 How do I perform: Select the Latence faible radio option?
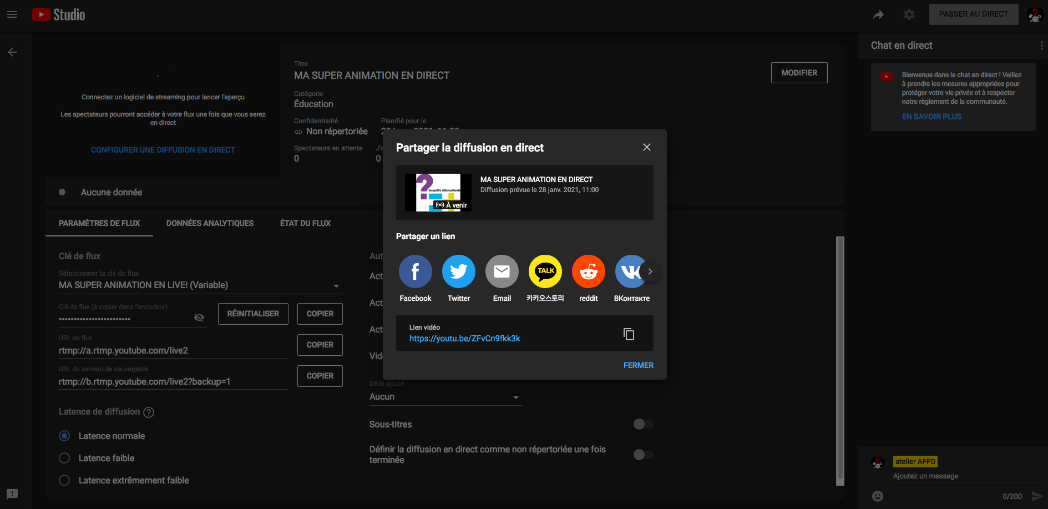coord(65,458)
